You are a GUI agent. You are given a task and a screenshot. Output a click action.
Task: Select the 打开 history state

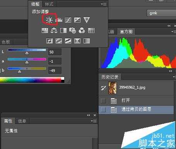point(136,101)
